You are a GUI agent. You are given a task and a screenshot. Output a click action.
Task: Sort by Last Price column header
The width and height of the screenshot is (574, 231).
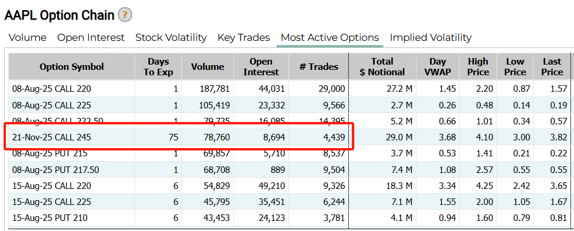click(x=552, y=66)
